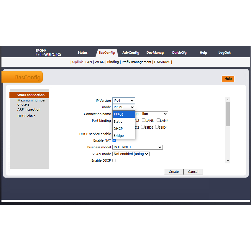Click the scrollbar up arrow

228,100
